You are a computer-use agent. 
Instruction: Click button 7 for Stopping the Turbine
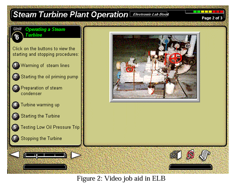click(x=16, y=139)
